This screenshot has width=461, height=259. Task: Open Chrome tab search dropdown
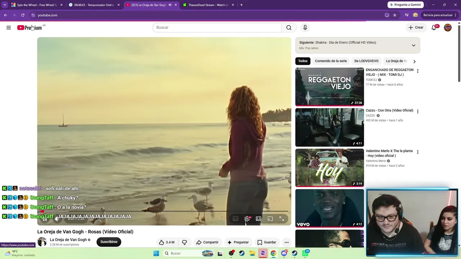[5, 5]
